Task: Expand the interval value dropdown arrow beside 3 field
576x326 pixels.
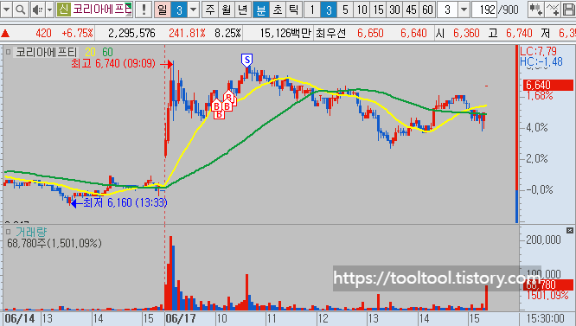Action: point(464,10)
